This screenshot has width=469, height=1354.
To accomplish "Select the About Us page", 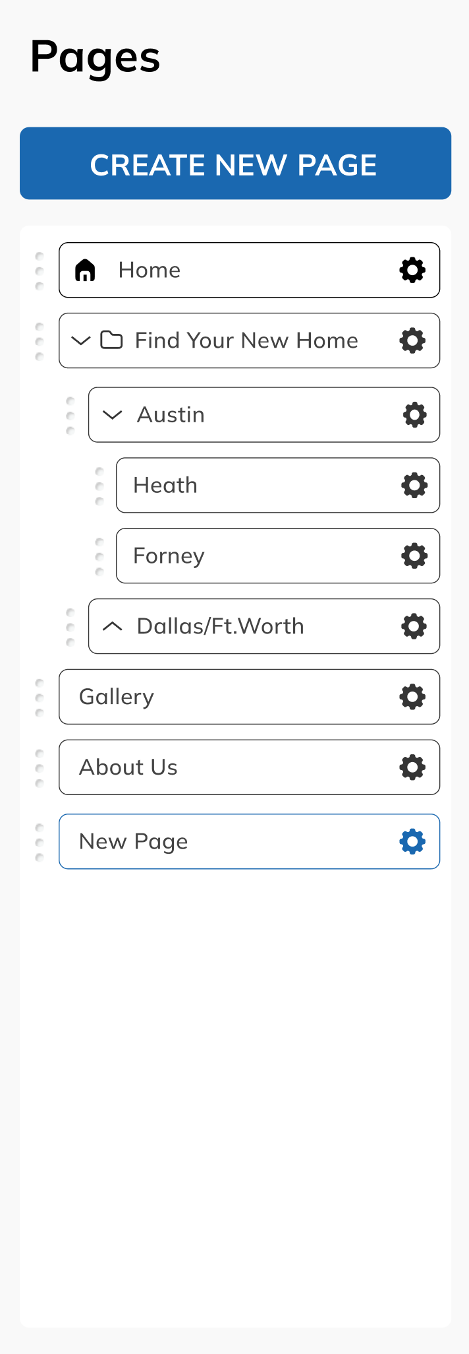I will 128,767.
